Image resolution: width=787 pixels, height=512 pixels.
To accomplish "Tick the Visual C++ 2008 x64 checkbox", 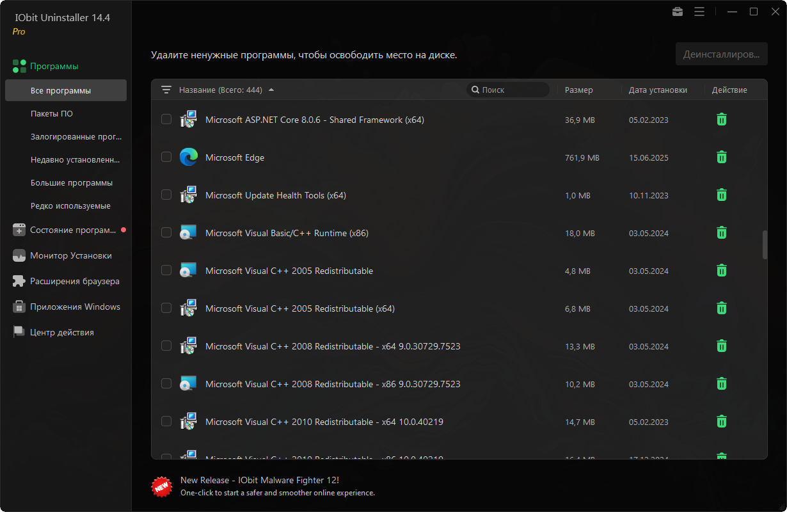I will [166, 346].
